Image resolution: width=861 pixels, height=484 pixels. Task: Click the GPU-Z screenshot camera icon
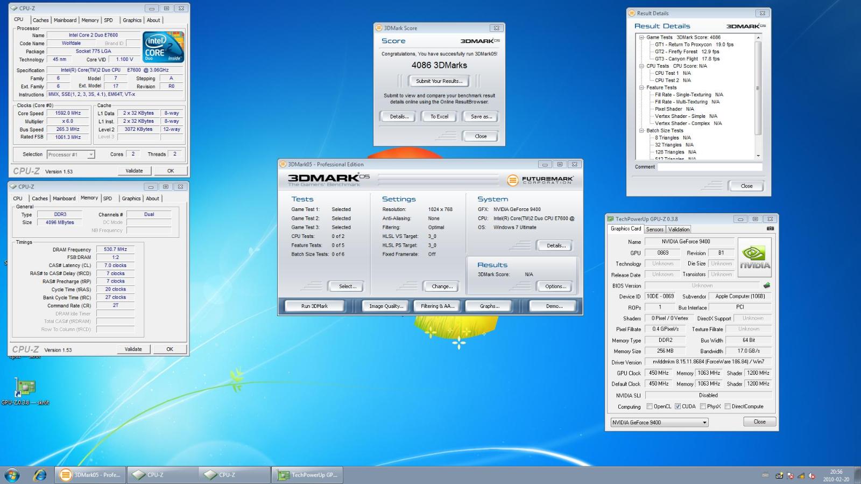click(770, 229)
